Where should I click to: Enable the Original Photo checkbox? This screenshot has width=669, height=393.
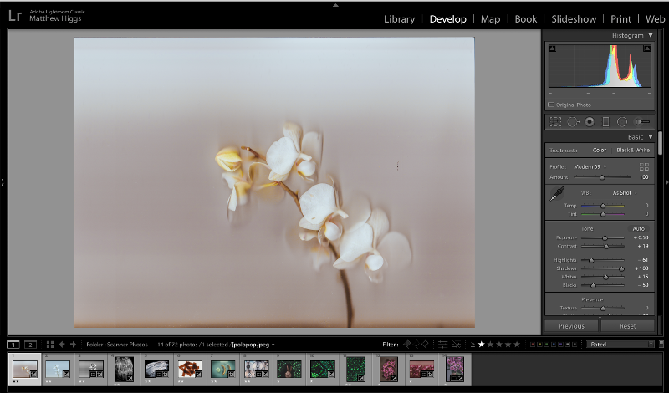tap(551, 105)
